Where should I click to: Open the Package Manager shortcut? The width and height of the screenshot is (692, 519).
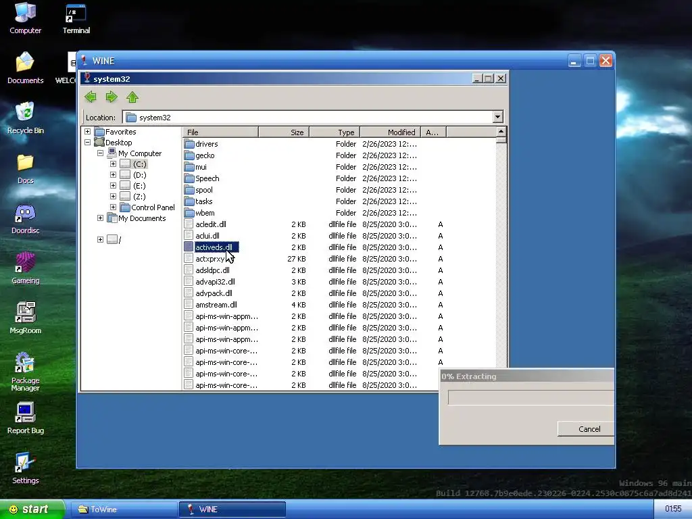point(25,372)
